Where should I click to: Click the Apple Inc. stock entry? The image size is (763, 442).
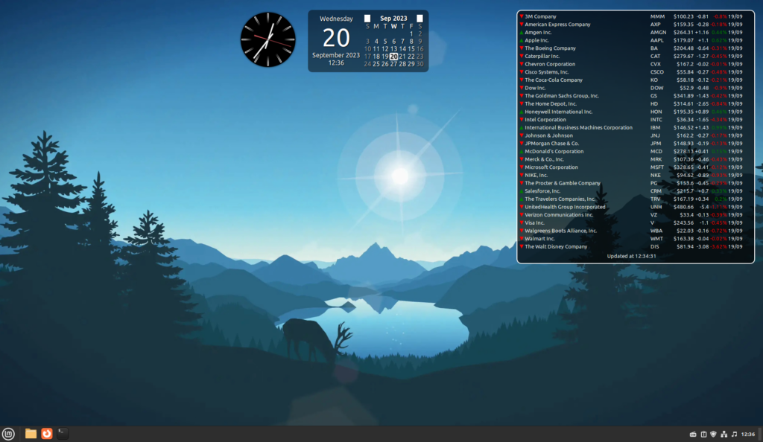click(x=536, y=40)
